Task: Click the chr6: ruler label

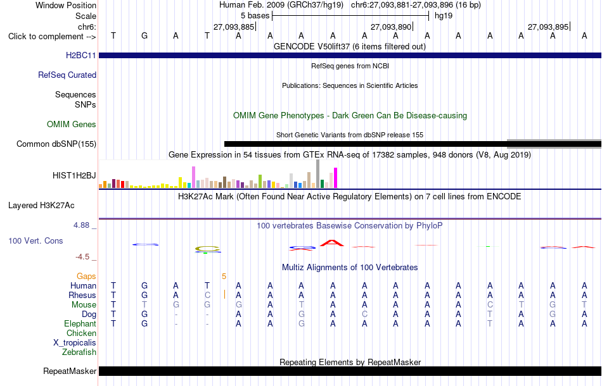Action: tap(87, 27)
